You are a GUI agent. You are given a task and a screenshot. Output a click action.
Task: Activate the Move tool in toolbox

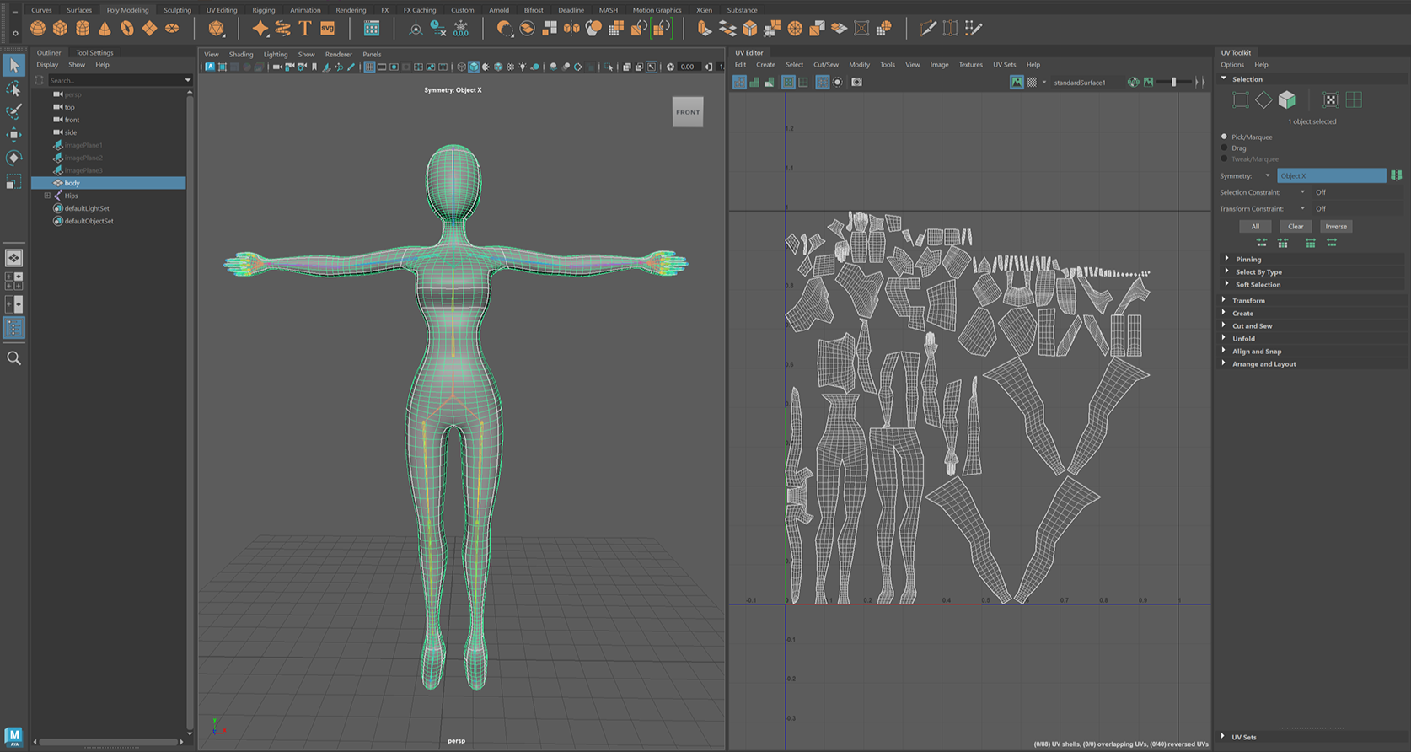click(x=13, y=135)
